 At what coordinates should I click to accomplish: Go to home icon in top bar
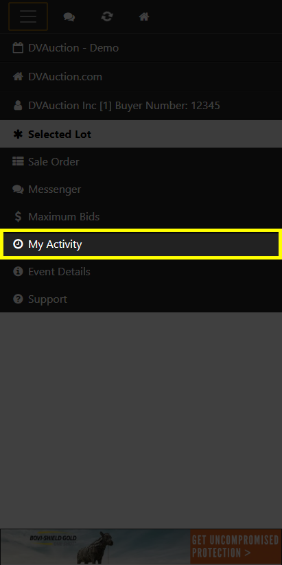[144, 16]
